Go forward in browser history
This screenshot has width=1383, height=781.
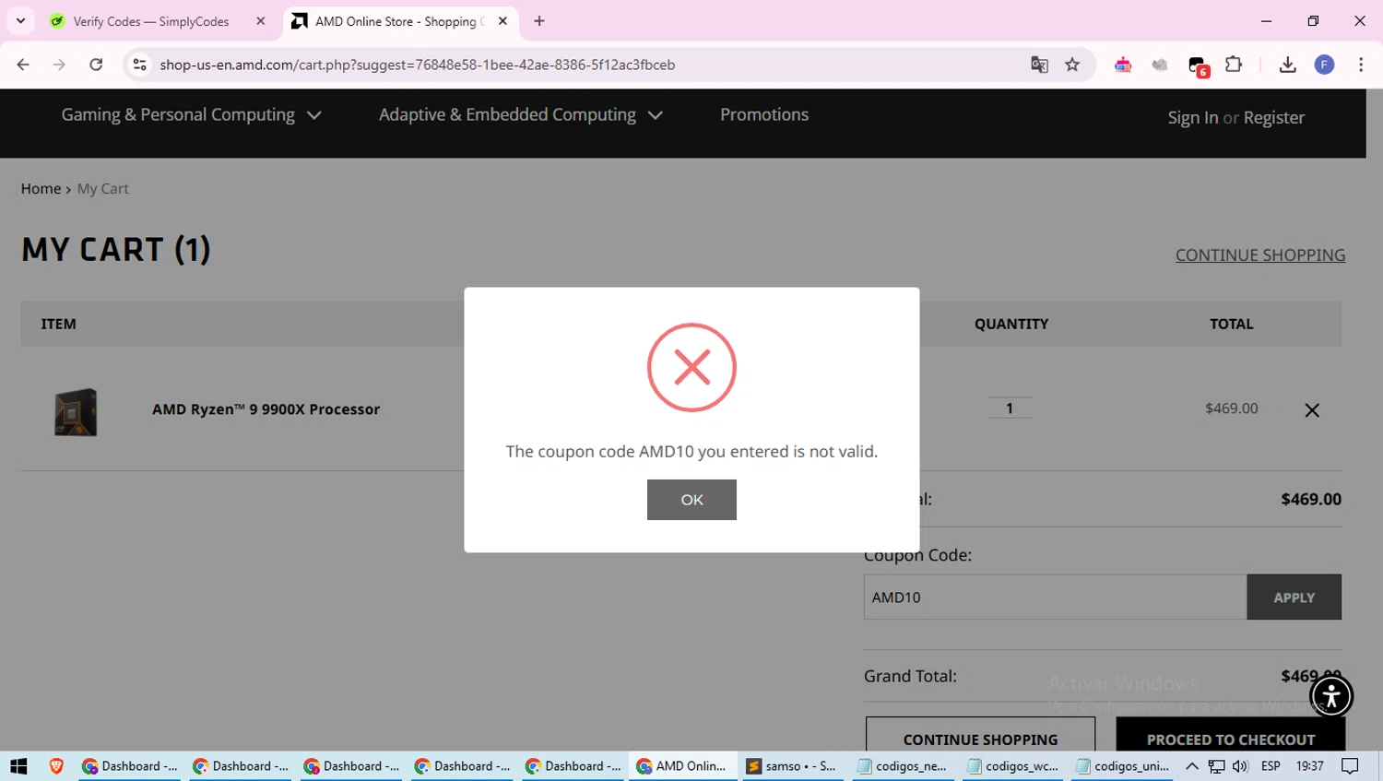(x=59, y=65)
